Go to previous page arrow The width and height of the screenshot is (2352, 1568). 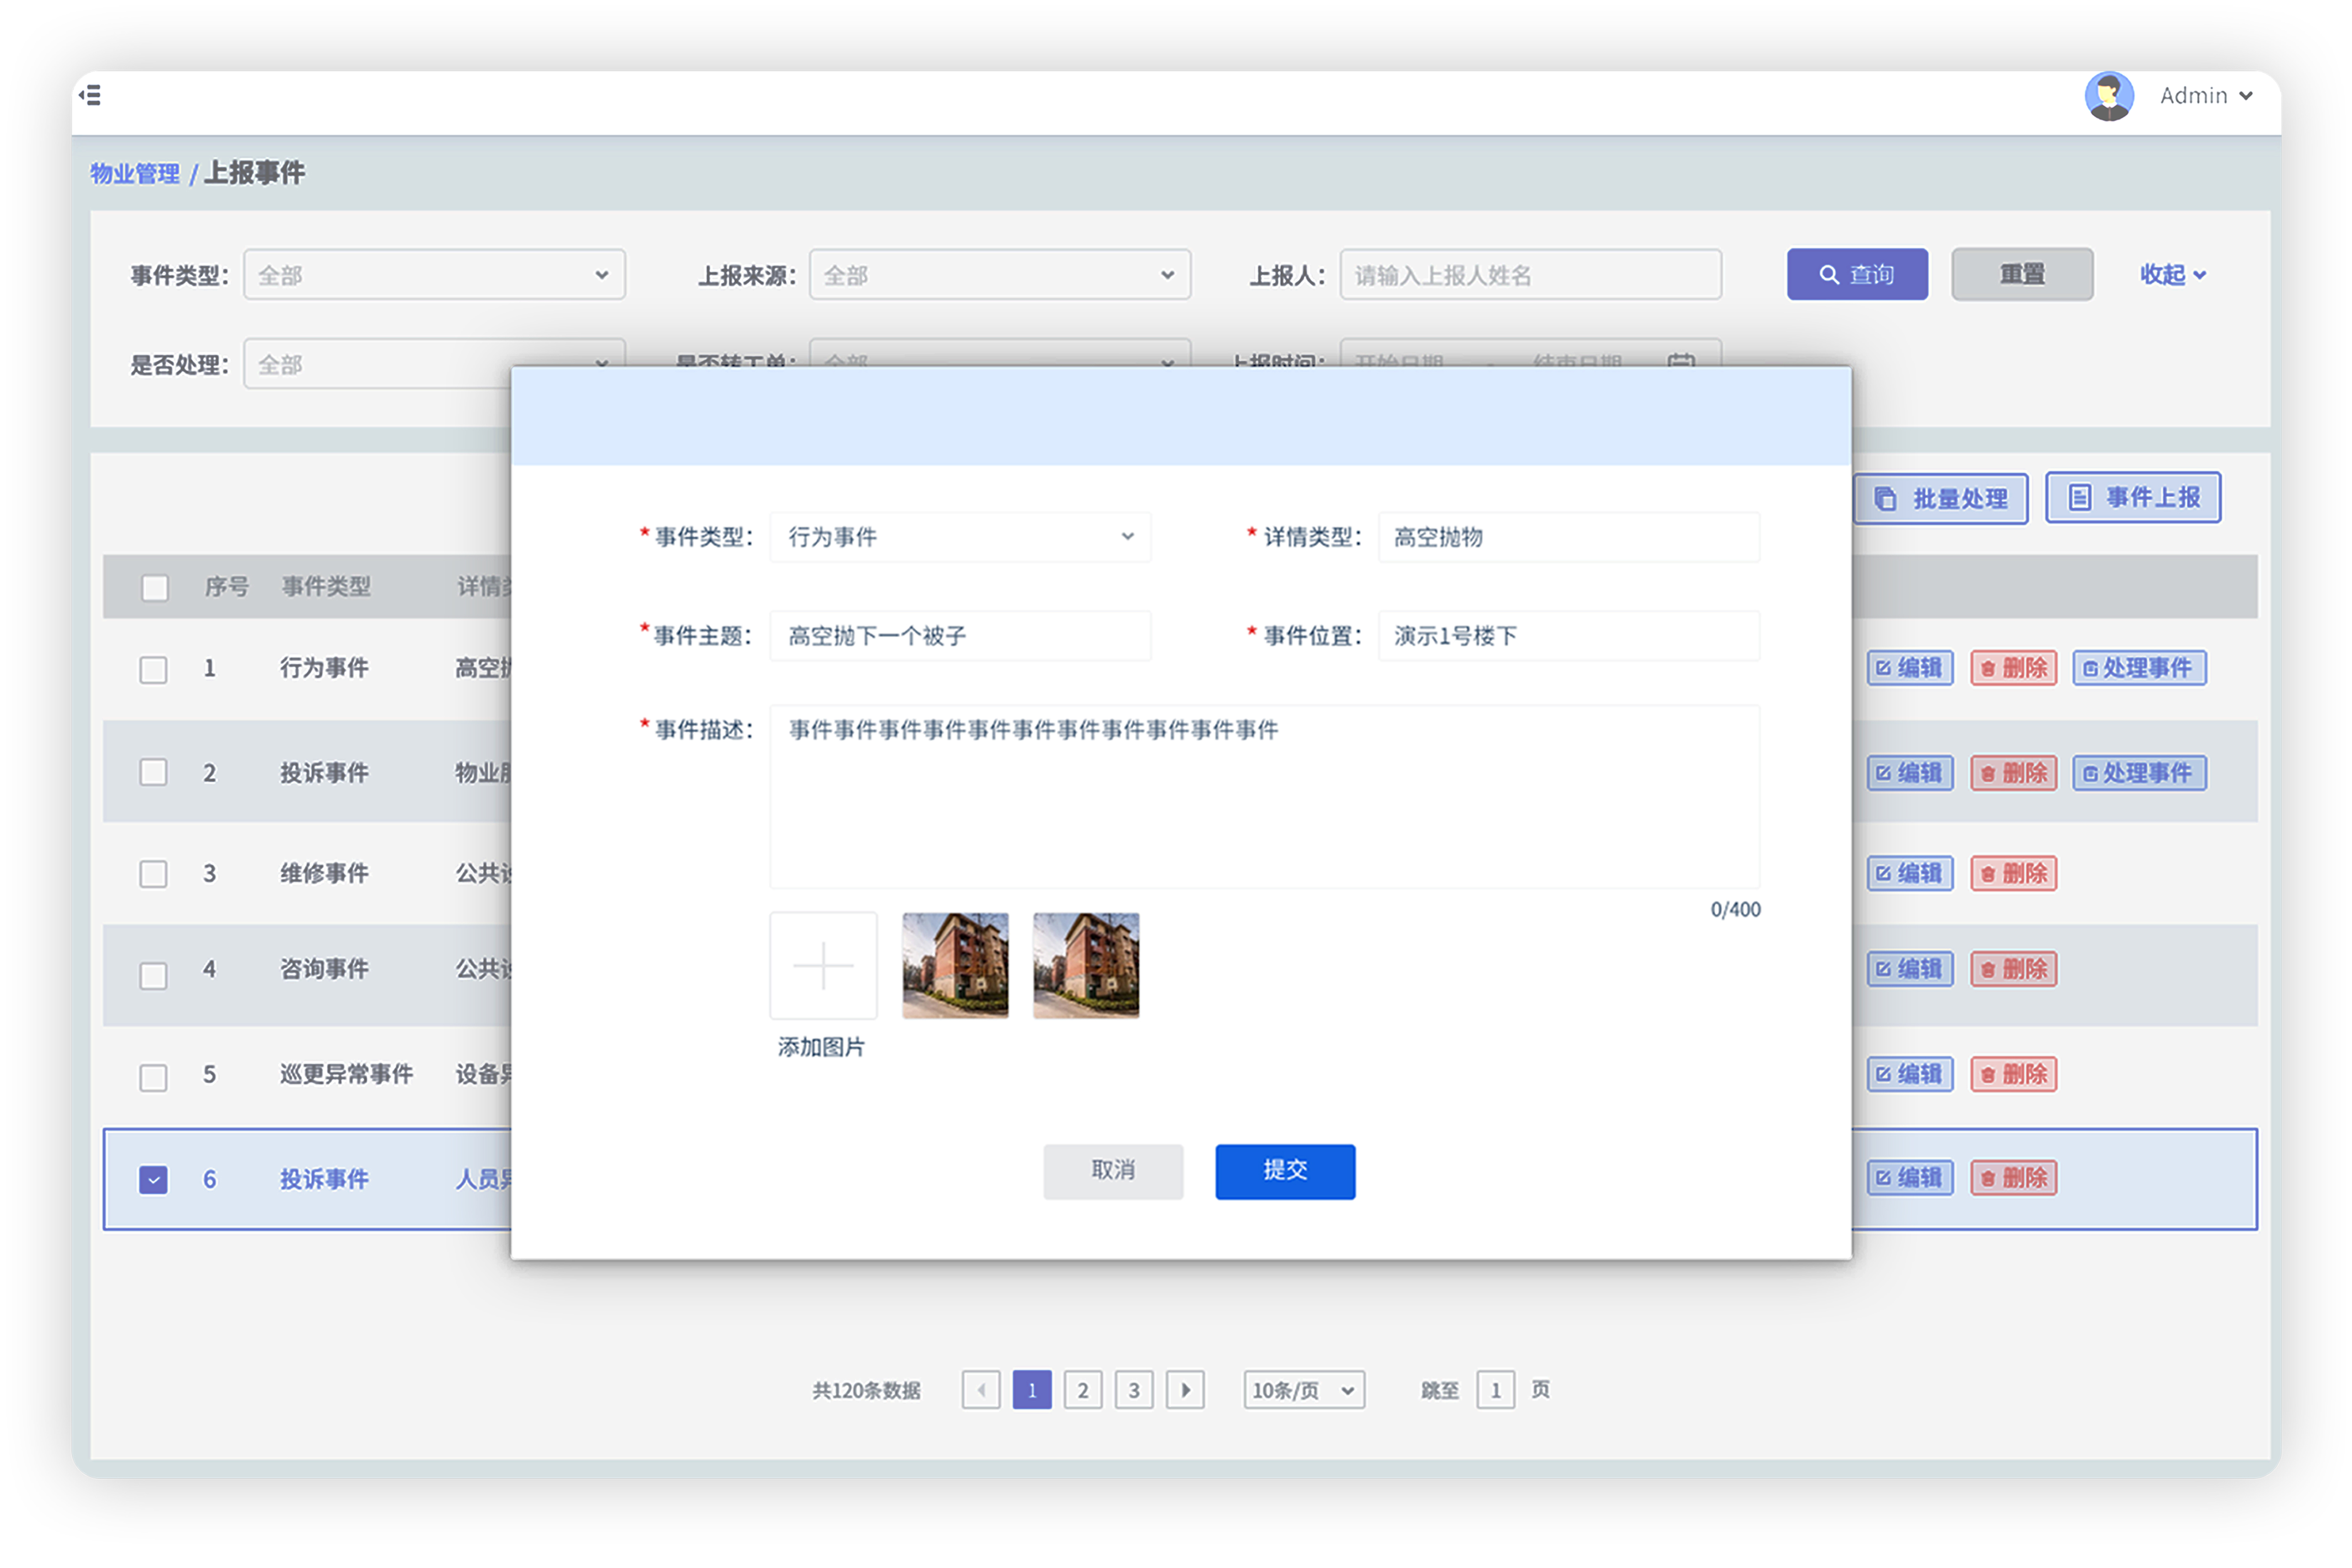tap(981, 1390)
